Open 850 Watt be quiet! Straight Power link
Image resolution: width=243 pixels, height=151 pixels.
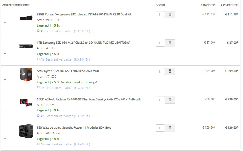pyautogui.click(x=74, y=128)
